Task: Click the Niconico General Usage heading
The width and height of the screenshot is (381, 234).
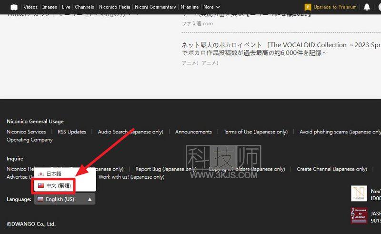Action: pos(35,122)
